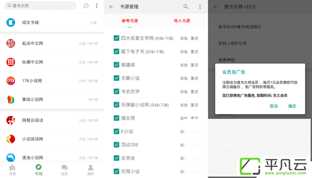Open 阅文书城 分类 link

pos(93,23)
